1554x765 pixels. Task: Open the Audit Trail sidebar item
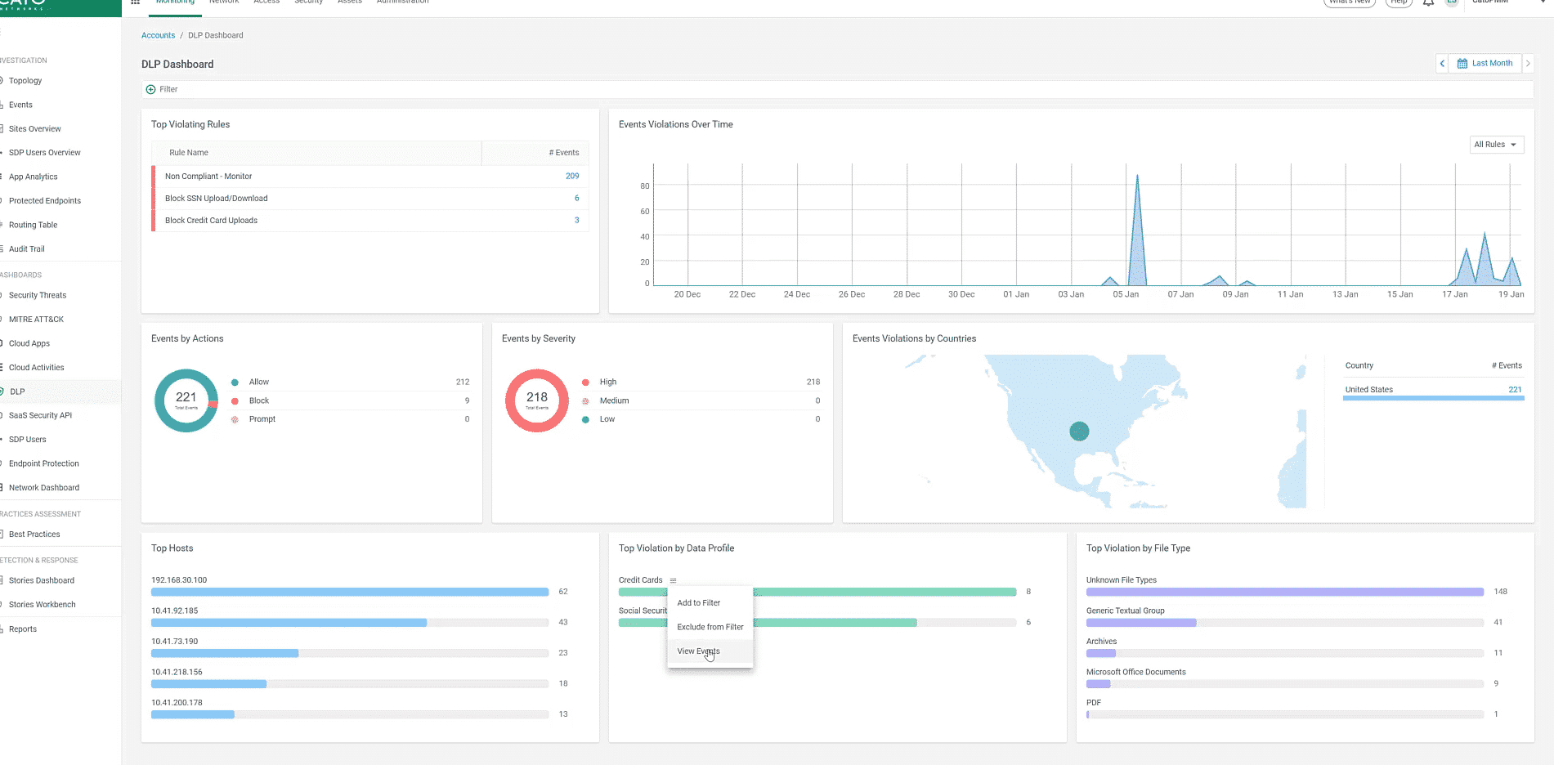27,248
